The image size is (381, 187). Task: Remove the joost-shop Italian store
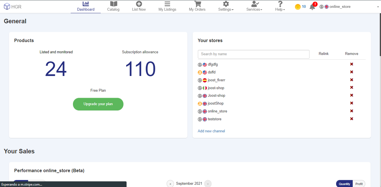pos(352,87)
